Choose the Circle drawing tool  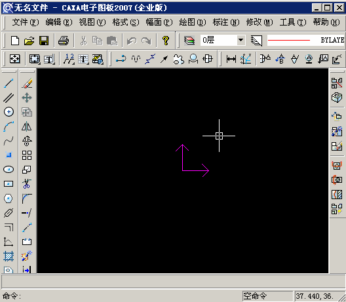click(9, 112)
